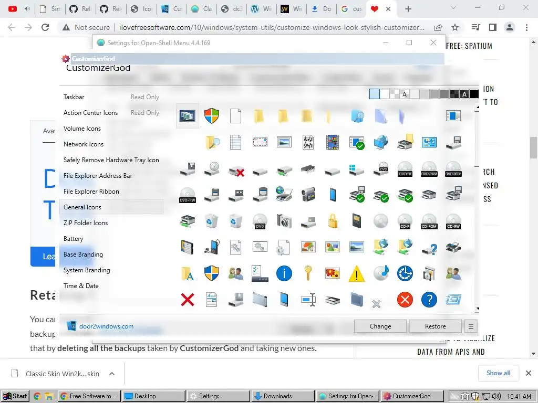Screen dimensions: 538x403
Task: Open the Network Icons section
Action: tap(111, 144)
